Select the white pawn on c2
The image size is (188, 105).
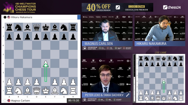(27, 82)
